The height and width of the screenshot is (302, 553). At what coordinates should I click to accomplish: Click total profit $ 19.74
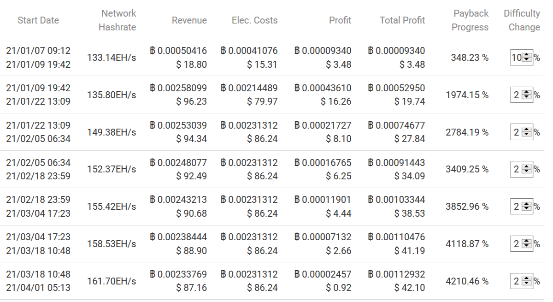pyautogui.click(x=410, y=102)
